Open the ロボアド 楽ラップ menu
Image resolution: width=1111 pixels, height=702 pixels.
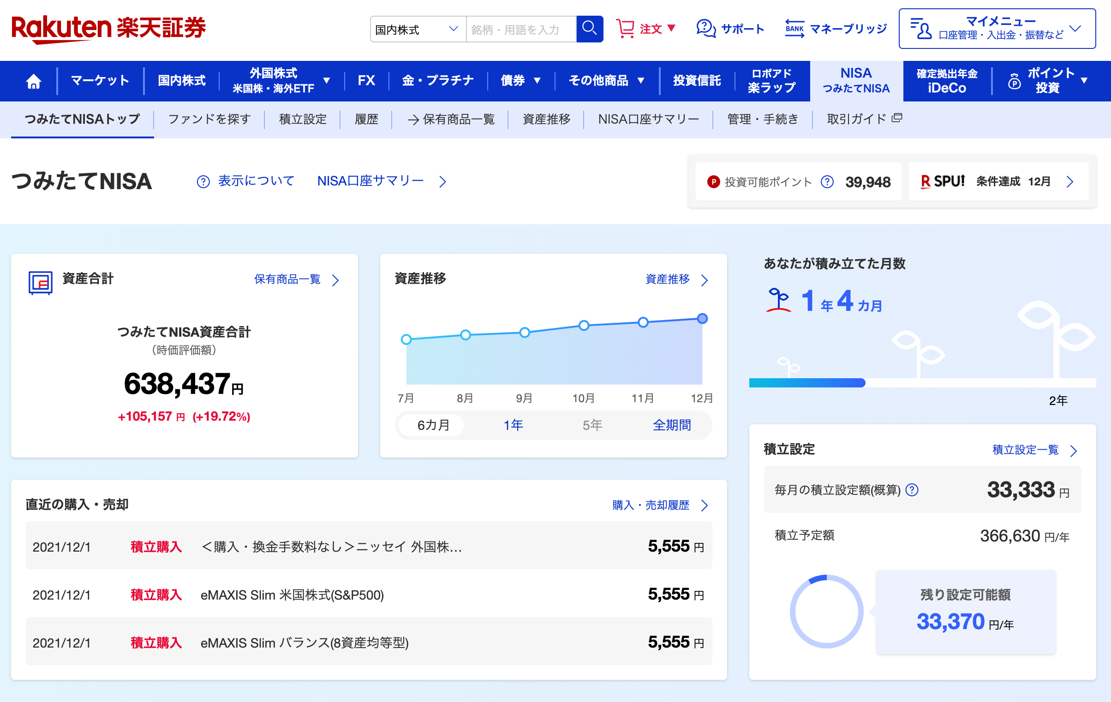[x=771, y=81]
